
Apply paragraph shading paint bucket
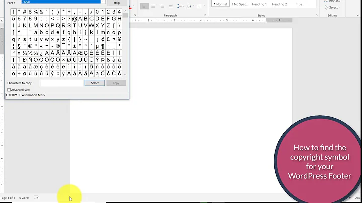189,6
